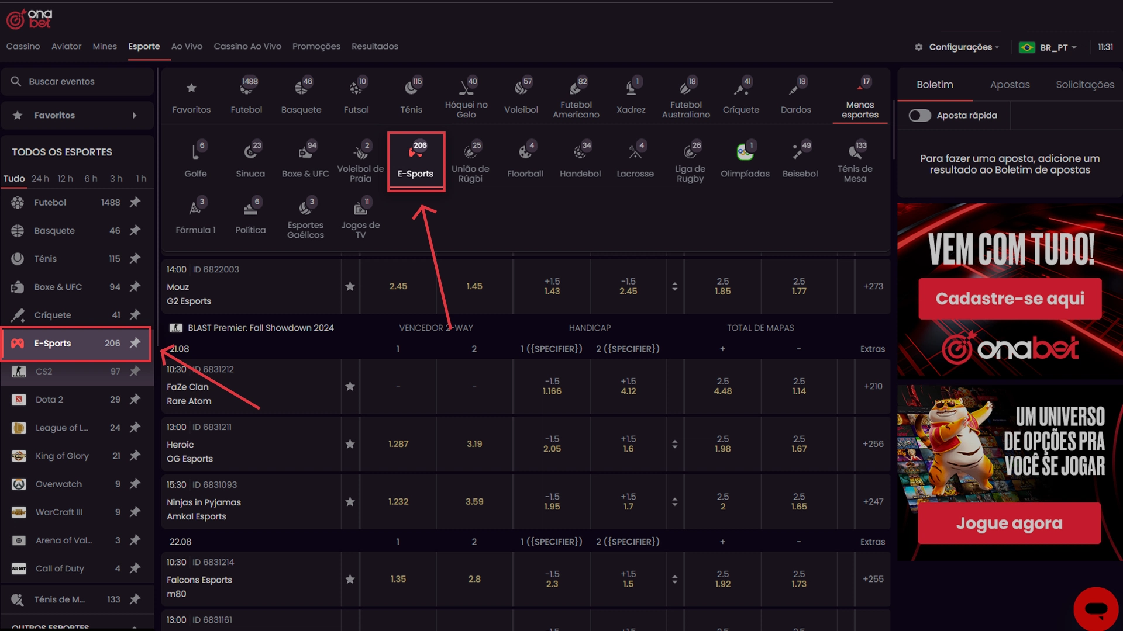Open the Configurações dropdown
This screenshot has height=631, width=1123.
[x=957, y=47]
